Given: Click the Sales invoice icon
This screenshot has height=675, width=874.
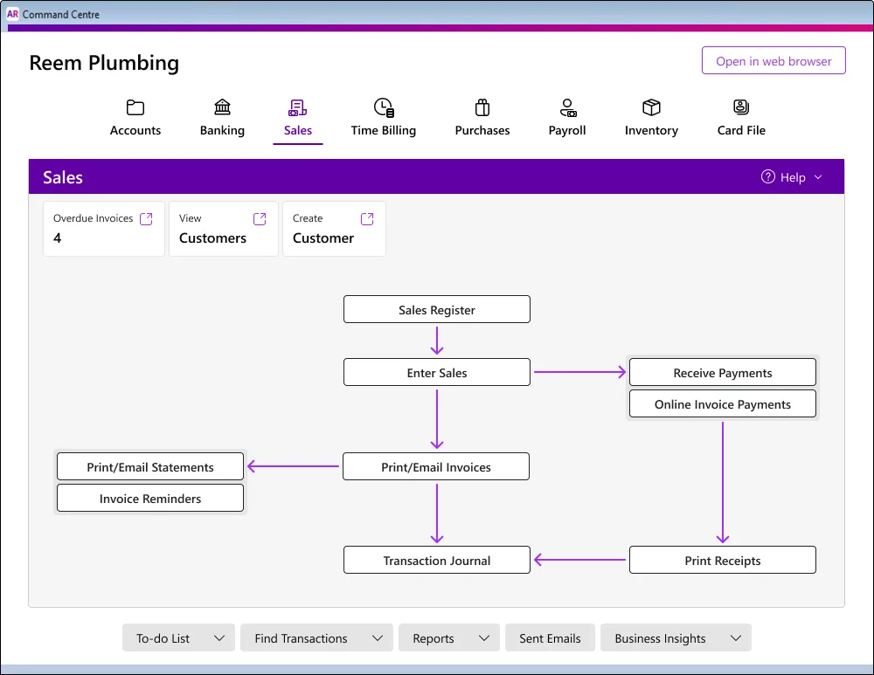Looking at the screenshot, I should 298,107.
